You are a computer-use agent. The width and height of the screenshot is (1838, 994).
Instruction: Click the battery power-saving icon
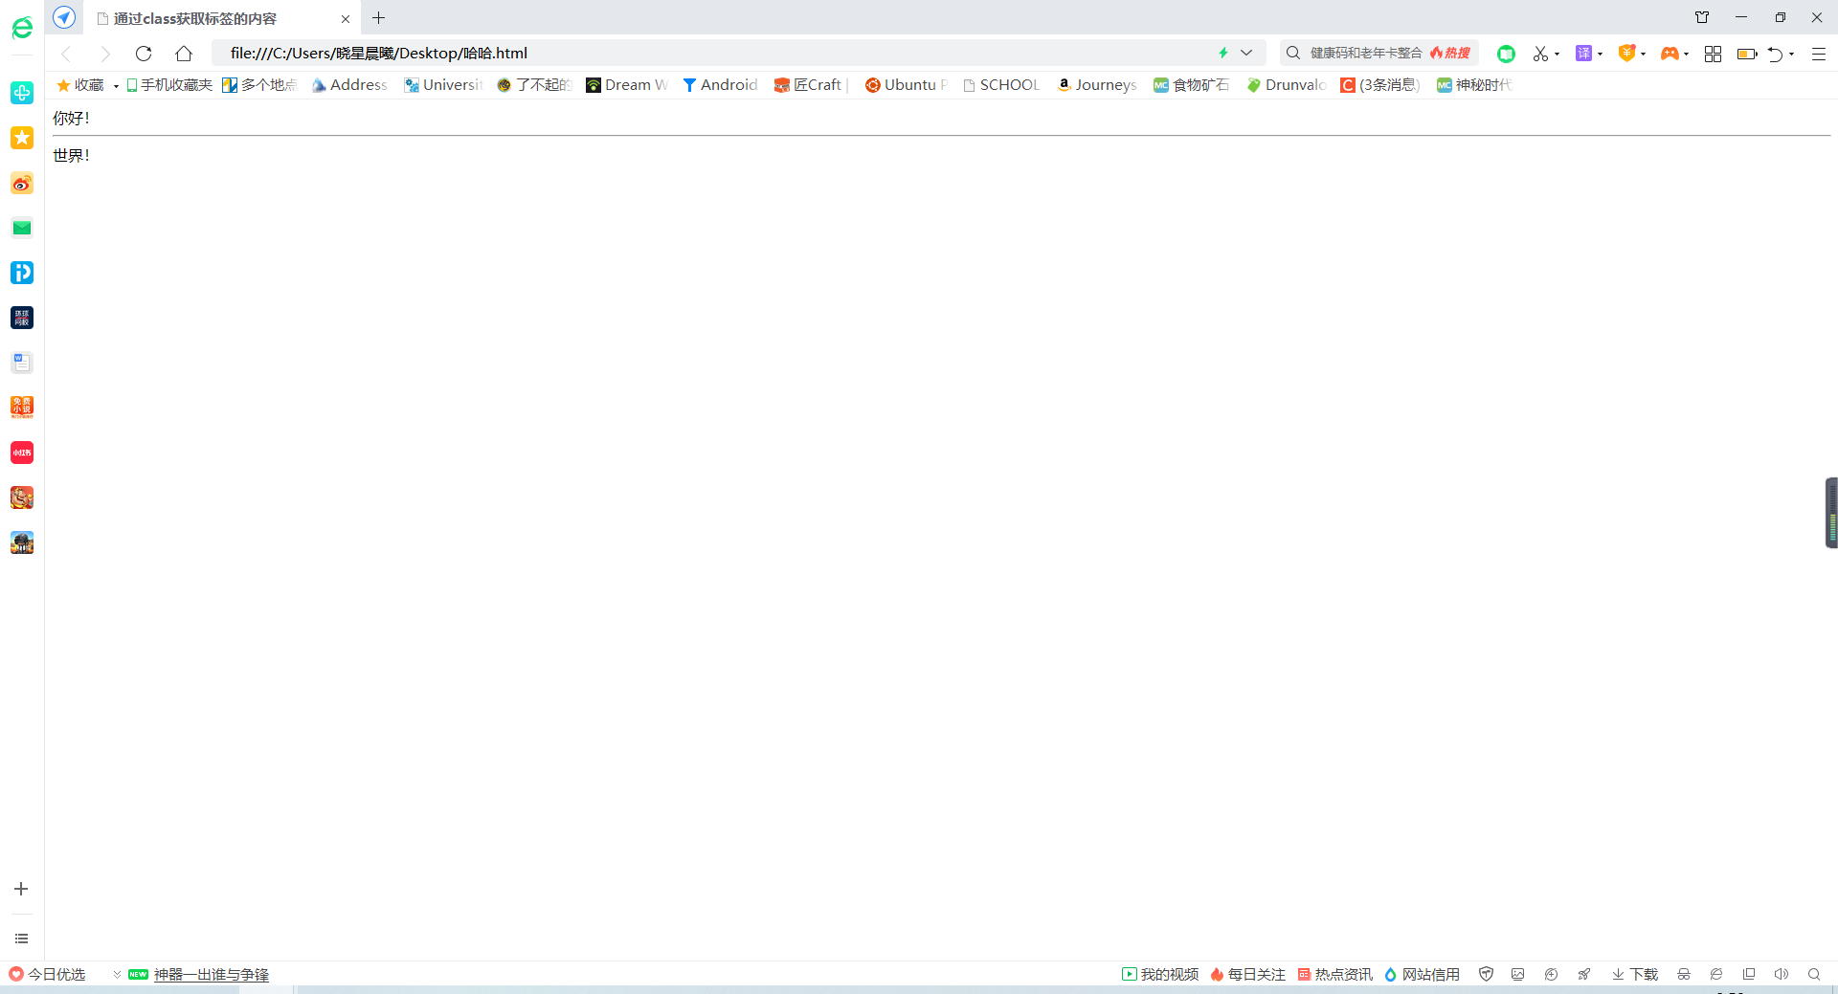(x=1747, y=54)
